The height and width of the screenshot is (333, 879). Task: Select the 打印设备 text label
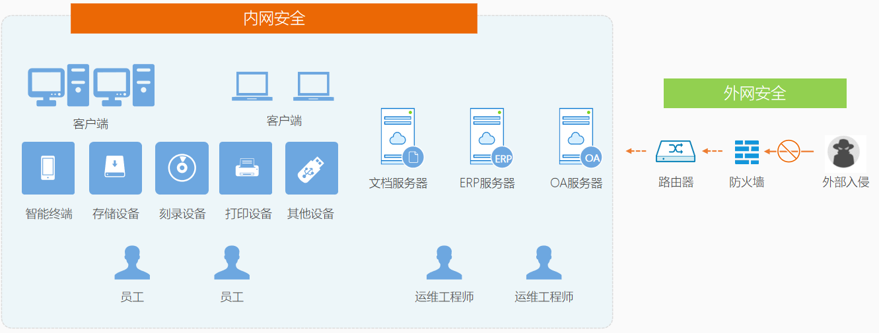click(x=248, y=214)
